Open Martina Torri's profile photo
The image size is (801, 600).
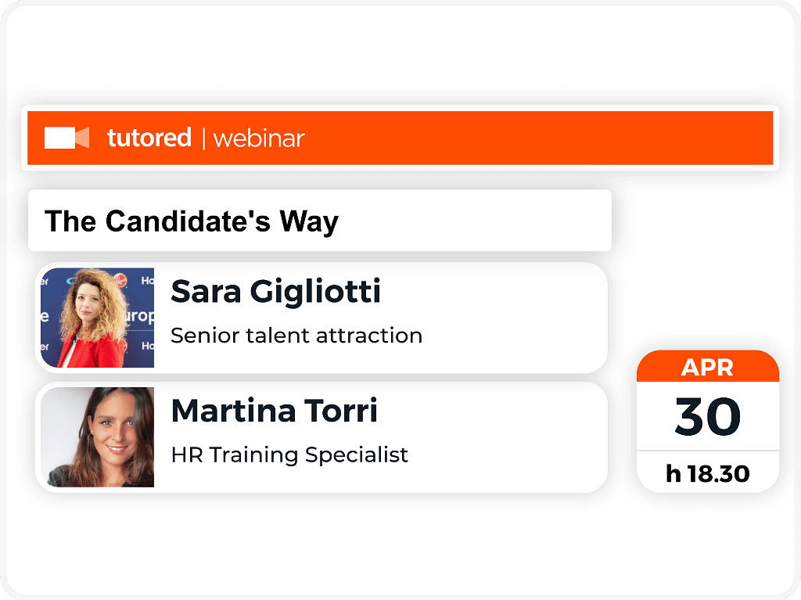tap(97, 437)
